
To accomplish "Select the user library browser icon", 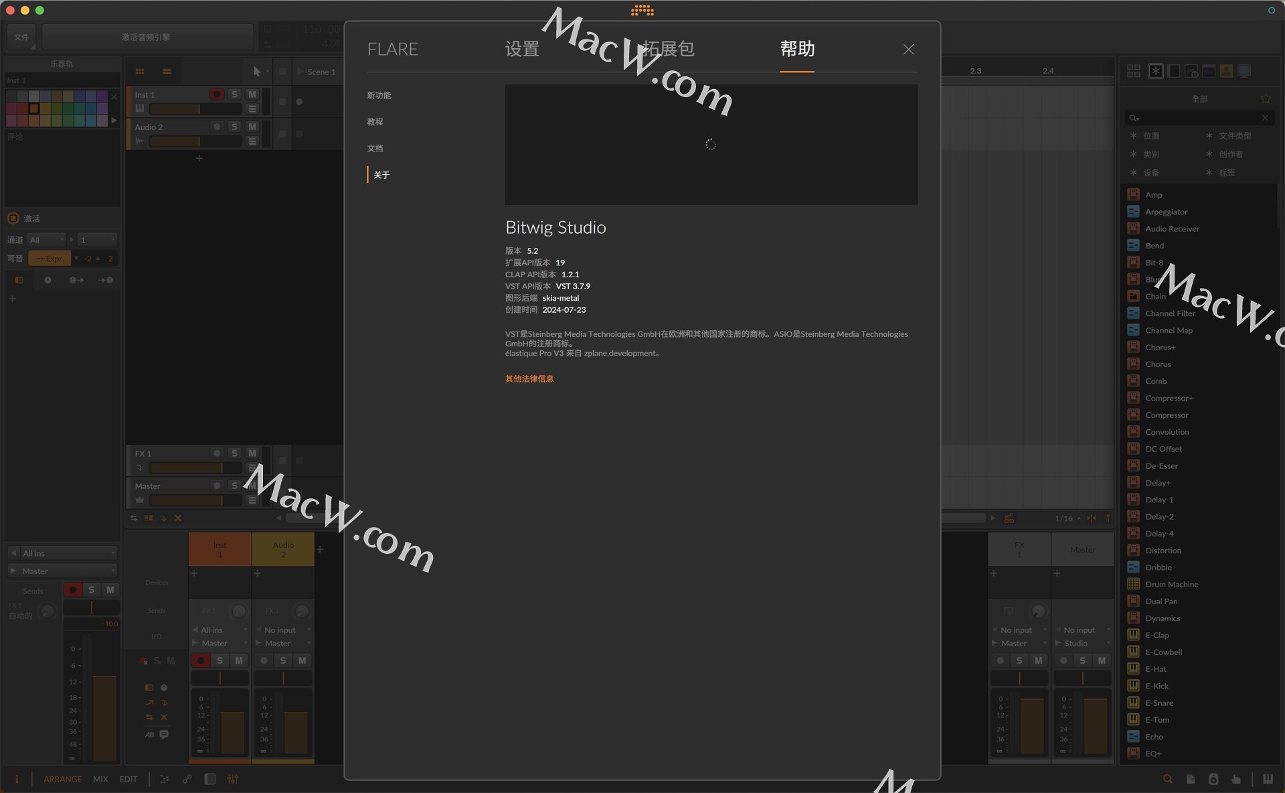I will pyautogui.click(x=1226, y=71).
